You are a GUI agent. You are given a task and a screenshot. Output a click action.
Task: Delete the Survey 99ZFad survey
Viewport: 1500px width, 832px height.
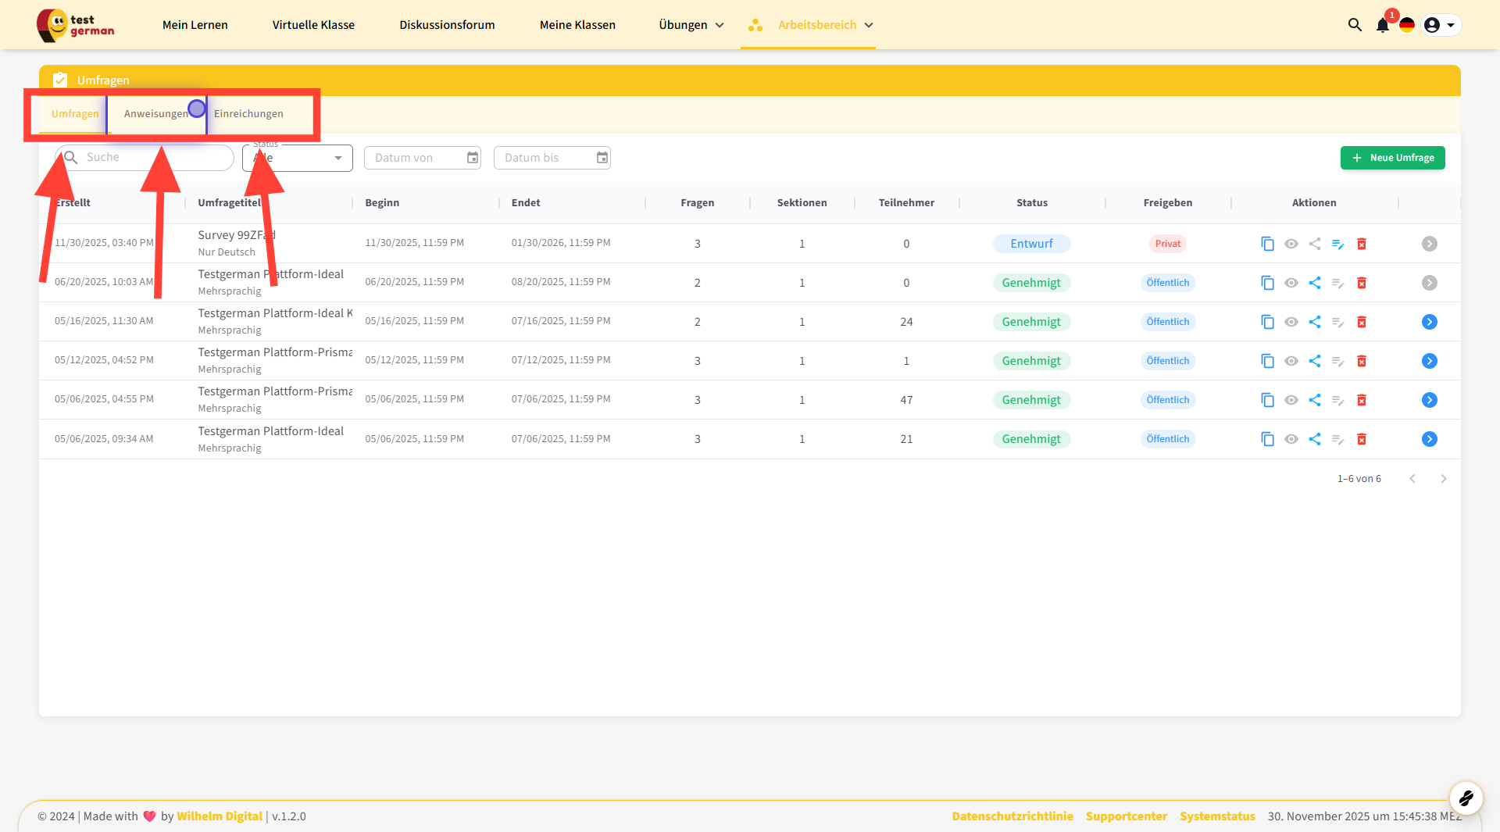(x=1362, y=244)
